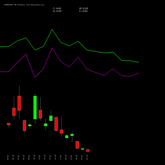Click the highest peak of the green line
The width and height of the screenshot is (165, 165).
pyautogui.click(x=52, y=29)
